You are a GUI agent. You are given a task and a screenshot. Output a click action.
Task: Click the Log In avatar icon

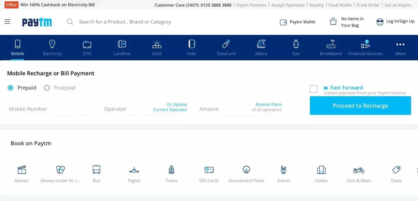[380, 22]
